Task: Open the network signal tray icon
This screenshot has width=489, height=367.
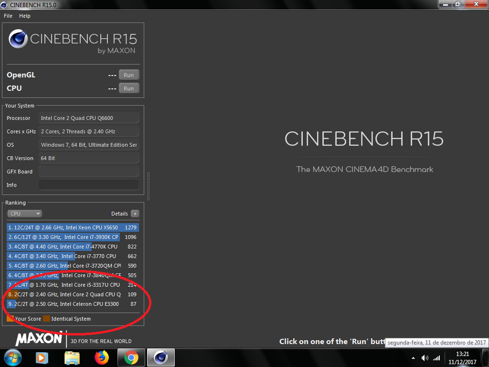Action: (x=436, y=358)
